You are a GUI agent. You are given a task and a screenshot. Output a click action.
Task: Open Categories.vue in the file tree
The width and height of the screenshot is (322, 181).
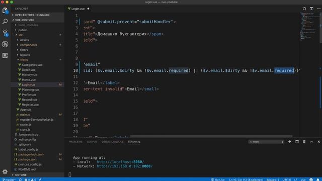[32, 65]
